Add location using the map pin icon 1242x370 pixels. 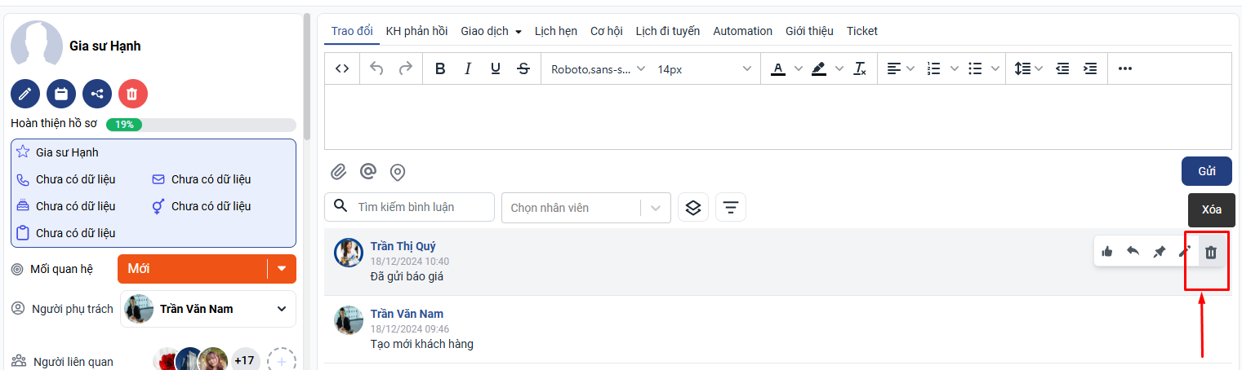pos(398,172)
